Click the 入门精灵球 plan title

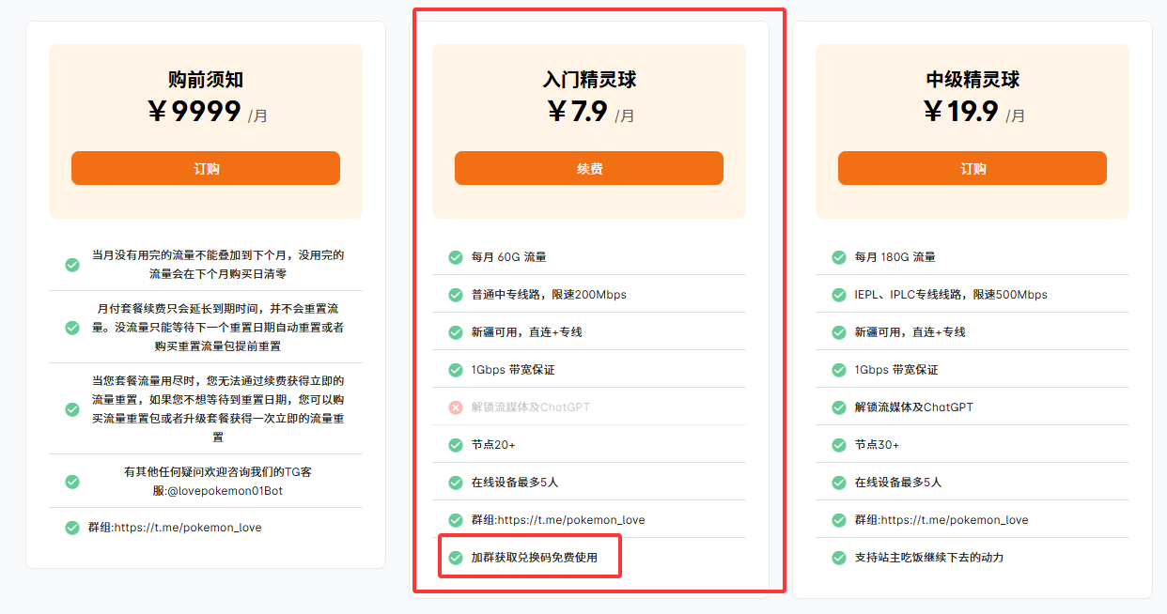589,80
